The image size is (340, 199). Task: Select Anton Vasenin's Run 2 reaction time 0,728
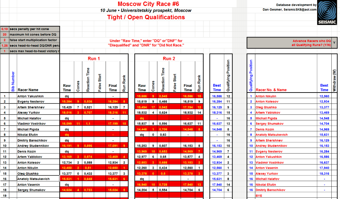pos(163,185)
